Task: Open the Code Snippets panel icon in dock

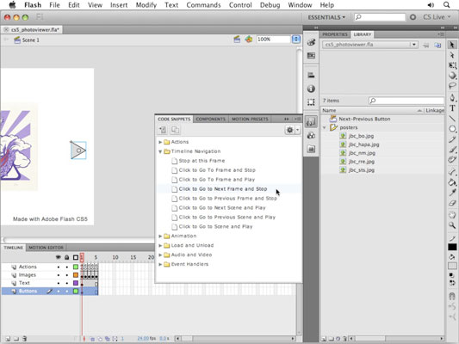Action: pos(311,121)
